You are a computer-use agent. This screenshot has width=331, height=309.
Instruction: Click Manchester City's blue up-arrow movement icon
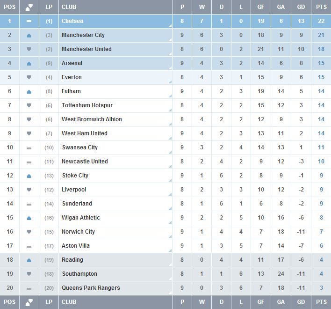click(x=29, y=35)
